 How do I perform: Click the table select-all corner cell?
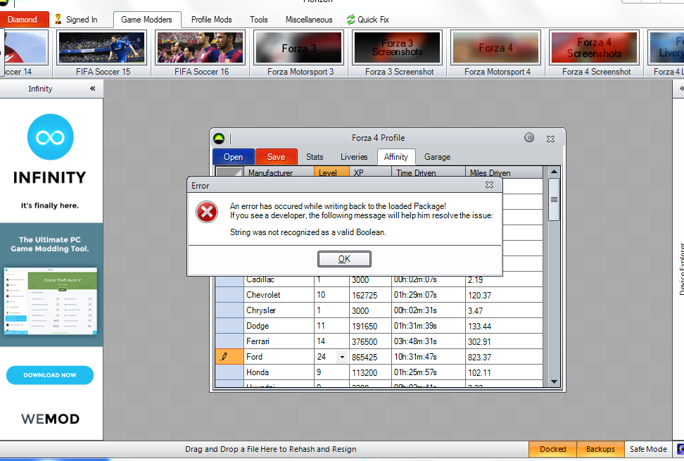coord(229,172)
